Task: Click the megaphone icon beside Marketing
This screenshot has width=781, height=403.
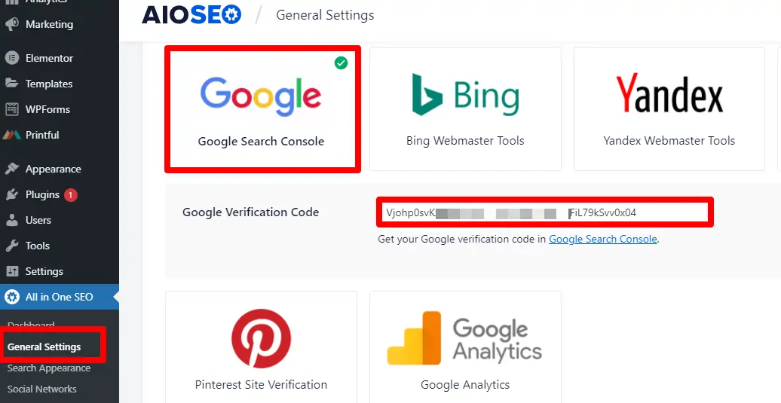Action: pyautogui.click(x=12, y=24)
